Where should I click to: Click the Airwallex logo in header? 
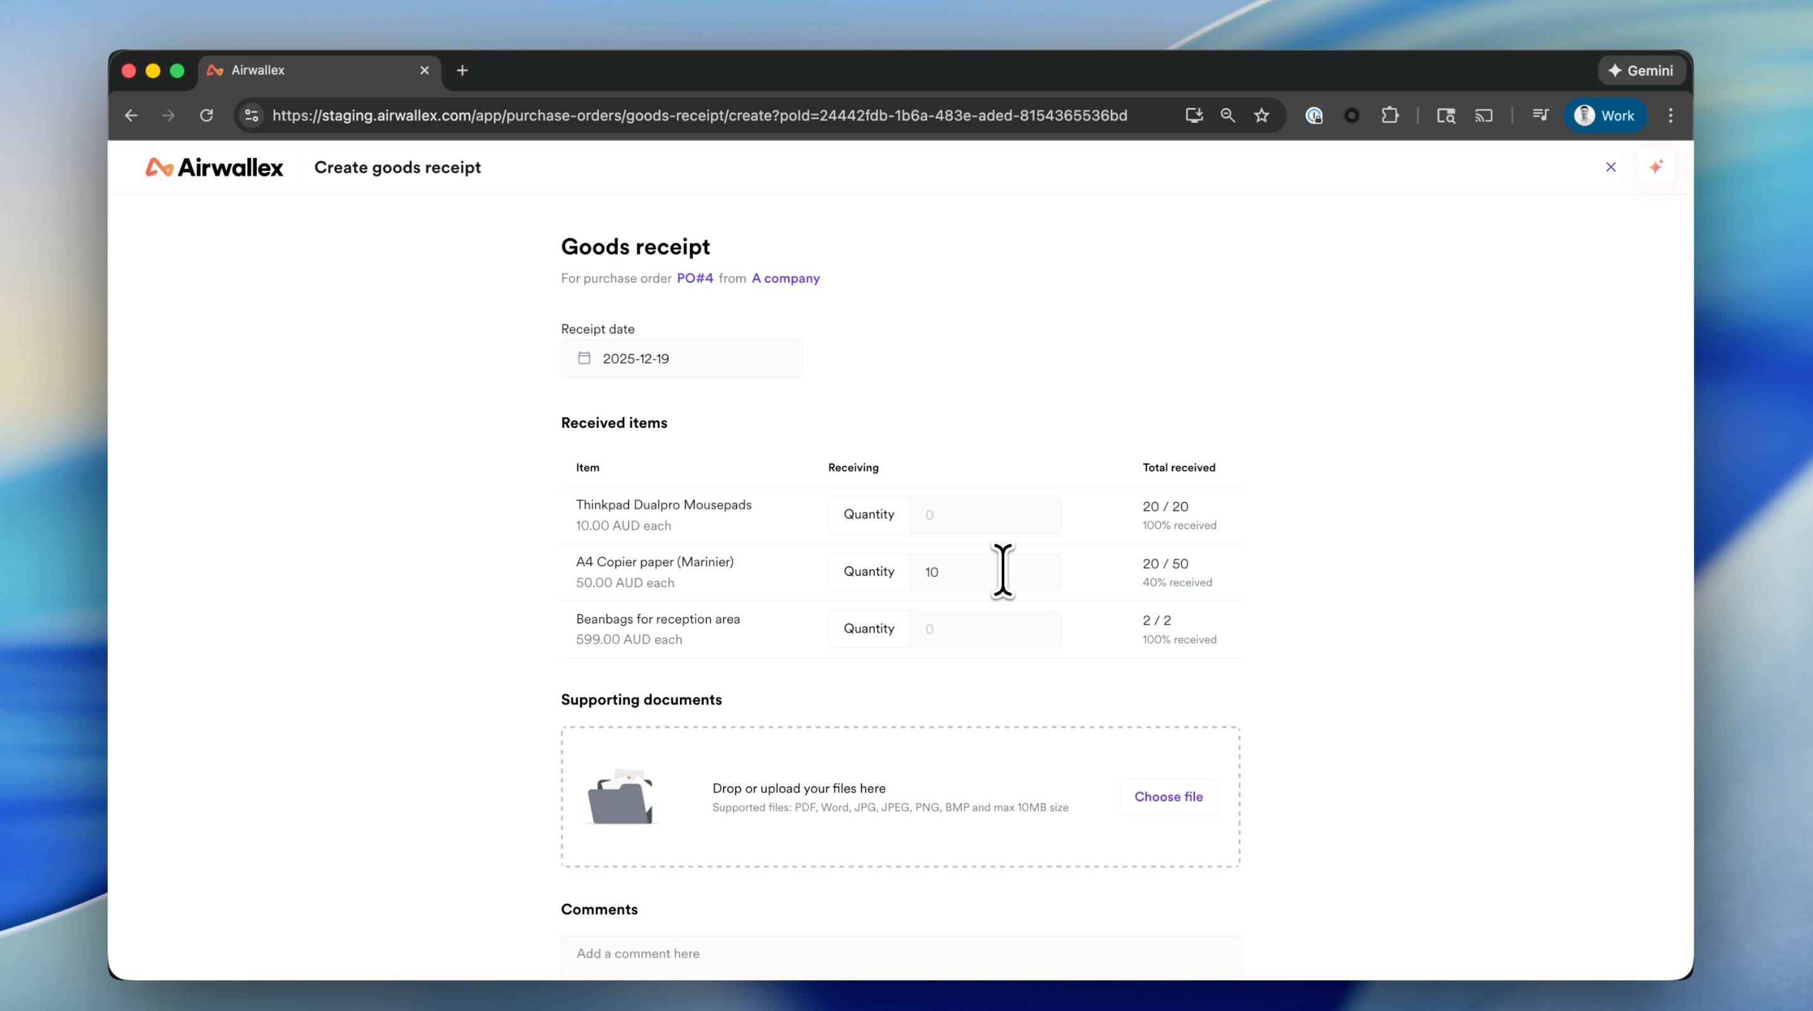point(214,167)
